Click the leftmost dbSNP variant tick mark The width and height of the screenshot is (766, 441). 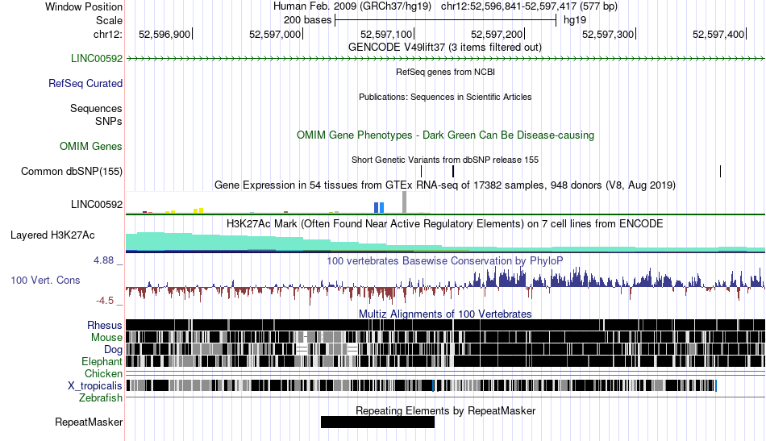coord(421,172)
